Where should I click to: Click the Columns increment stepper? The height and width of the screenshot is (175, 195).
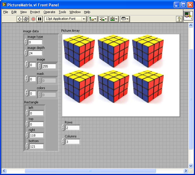[x=63, y=140]
